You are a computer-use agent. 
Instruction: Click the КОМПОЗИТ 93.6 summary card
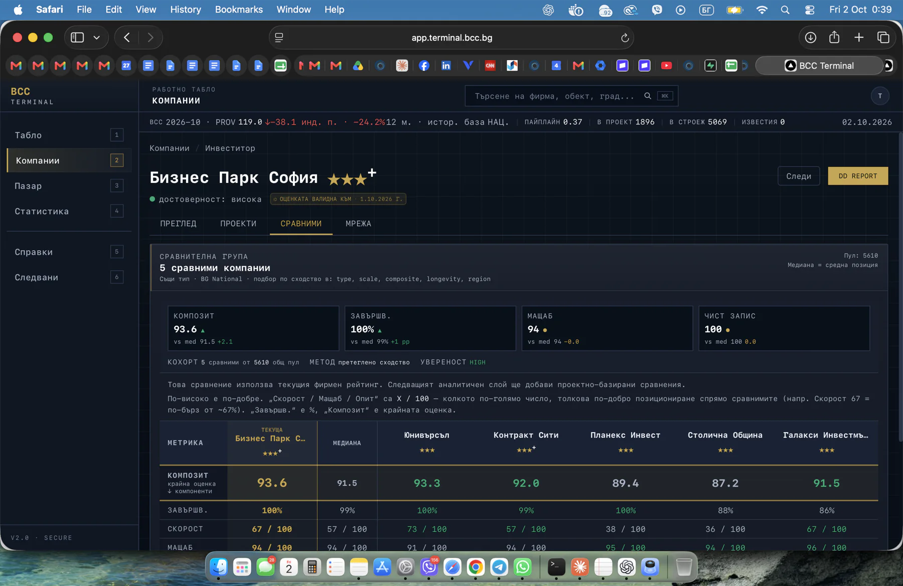[253, 328]
